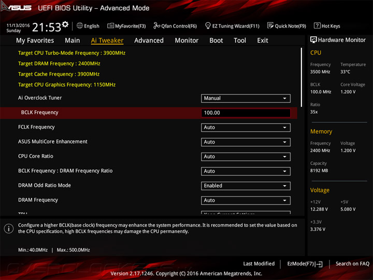Click Target CPU Turbo-Mode Frequency line
The image size is (373, 280).
click(x=71, y=53)
